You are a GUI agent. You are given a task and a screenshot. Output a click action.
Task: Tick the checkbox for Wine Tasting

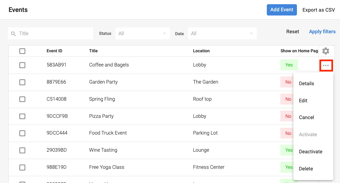[22, 150]
